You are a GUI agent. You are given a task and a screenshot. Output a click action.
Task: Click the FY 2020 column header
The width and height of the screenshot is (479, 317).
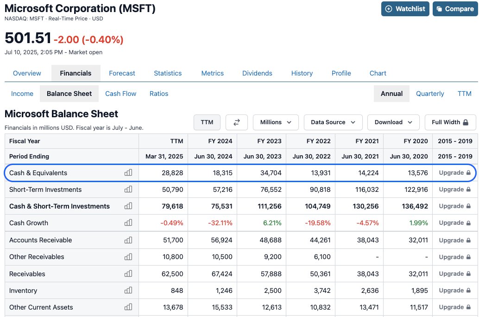point(416,141)
